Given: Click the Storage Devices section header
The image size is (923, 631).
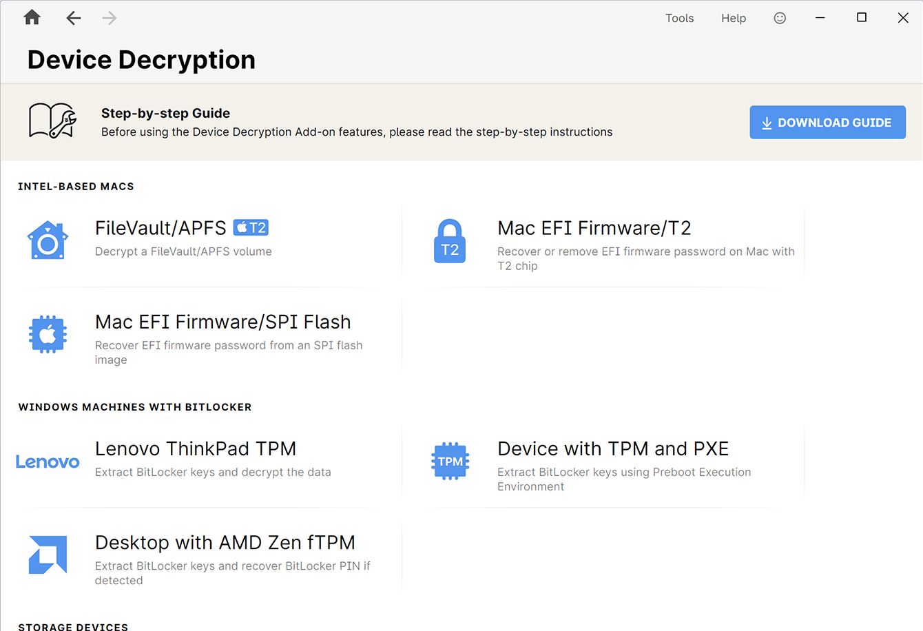Looking at the screenshot, I should [73, 627].
